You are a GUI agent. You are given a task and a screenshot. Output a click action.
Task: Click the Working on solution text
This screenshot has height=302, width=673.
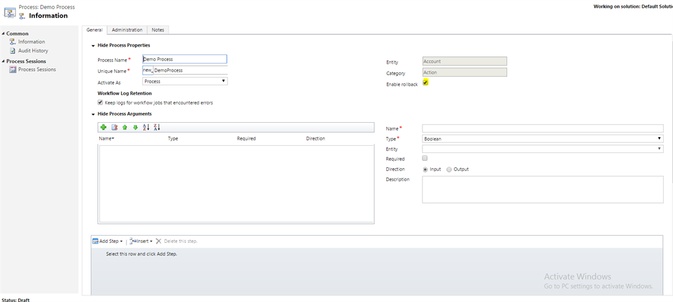[633, 7]
